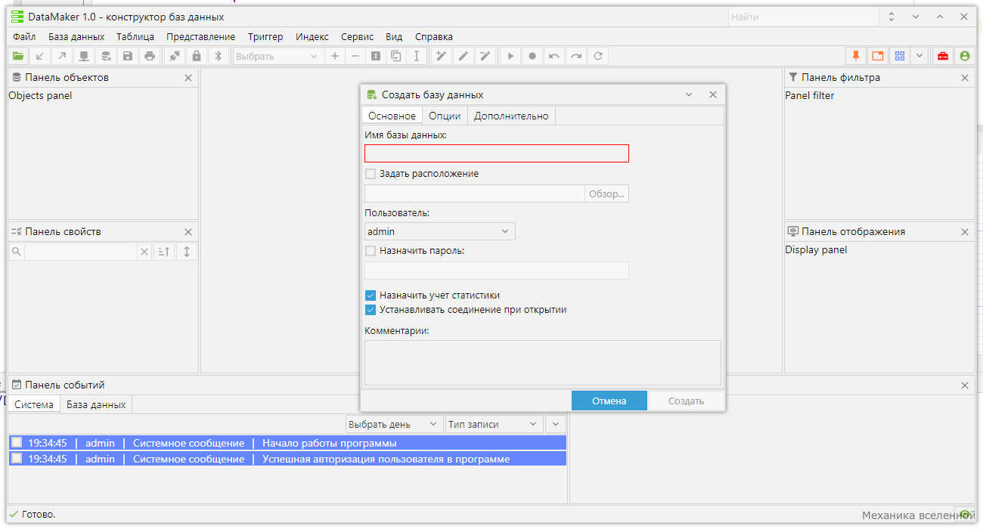Click the record circle toolbar button

tap(532, 56)
